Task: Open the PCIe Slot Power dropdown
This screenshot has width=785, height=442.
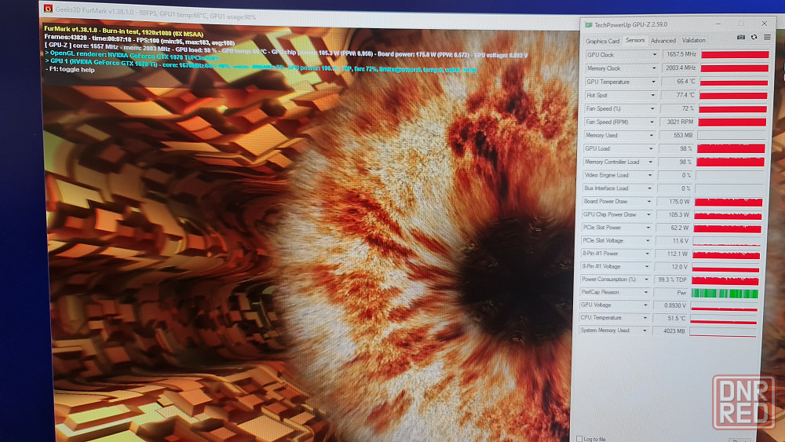Action: click(648, 227)
